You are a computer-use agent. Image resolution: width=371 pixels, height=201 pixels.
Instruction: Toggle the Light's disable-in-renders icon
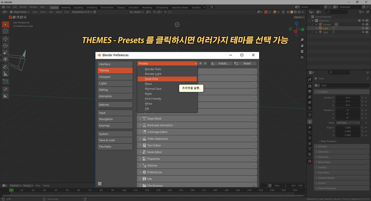[x=367, y=32]
